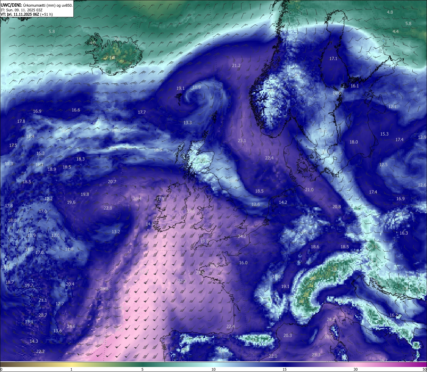Click the 5 mark on the color scale
Image resolution: width=427 pixels, height=372 pixels.
(142, 369)
